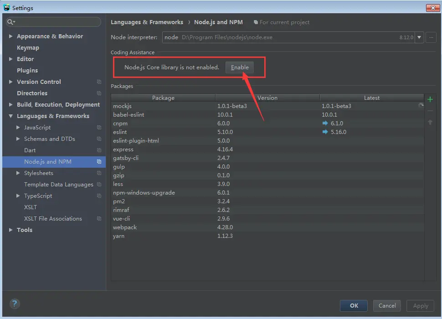Expand the Stylesheets tree node

(x=18, y=173)
